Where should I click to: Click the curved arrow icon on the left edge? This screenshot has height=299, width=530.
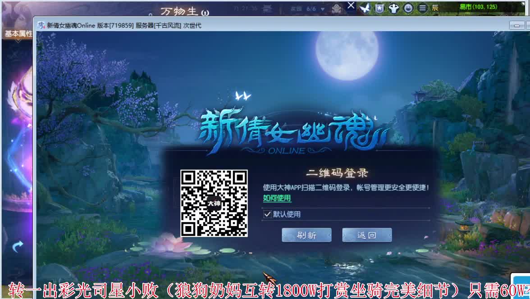17,245
